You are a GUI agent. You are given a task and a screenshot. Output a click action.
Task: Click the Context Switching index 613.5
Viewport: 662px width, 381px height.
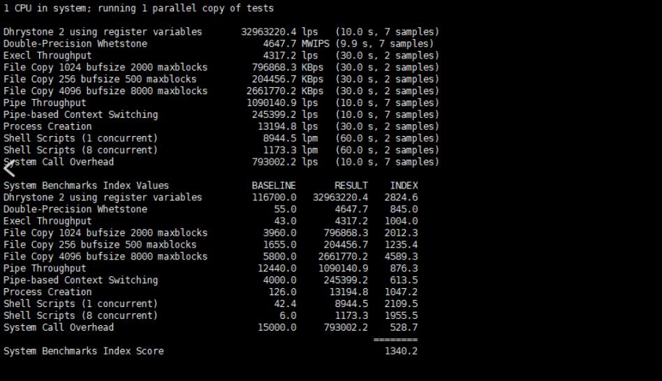click(x=404, y=280)
